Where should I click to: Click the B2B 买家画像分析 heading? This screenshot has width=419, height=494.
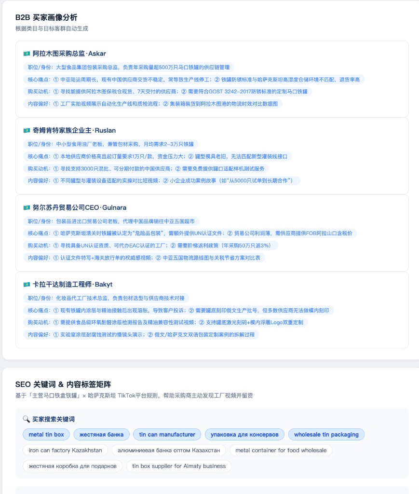pos(46,17)
